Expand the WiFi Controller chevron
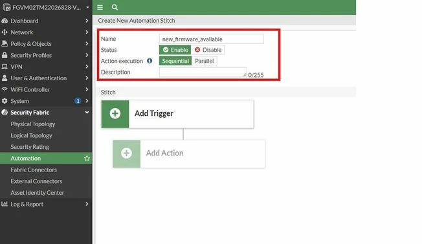The width and height of the screenshot is (422, 244). click(87, 89)
